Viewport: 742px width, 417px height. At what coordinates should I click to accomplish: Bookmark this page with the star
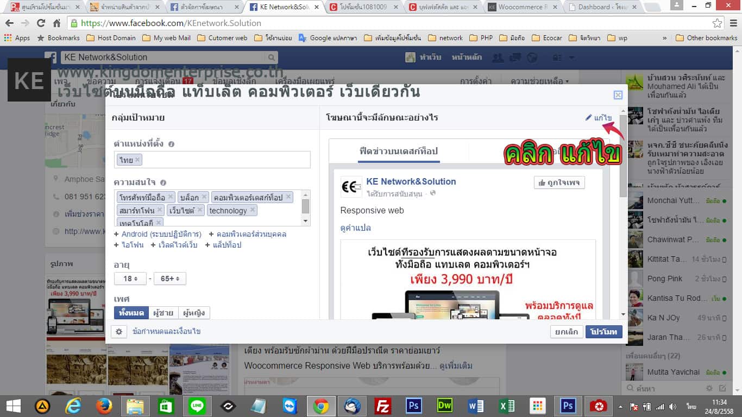[718, 23]
